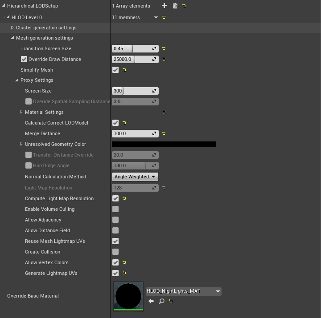Browse to HLOD_NightLights_MAT in Content Browser
Screen dimensions: 321x318
(x=161, y=301)
